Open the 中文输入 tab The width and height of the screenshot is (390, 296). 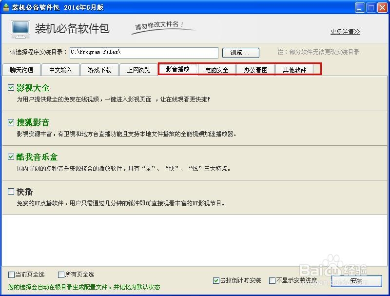pos(60,70)
